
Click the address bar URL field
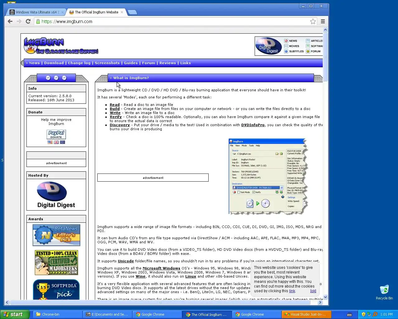pyautogui.click(x=174, y=21)
